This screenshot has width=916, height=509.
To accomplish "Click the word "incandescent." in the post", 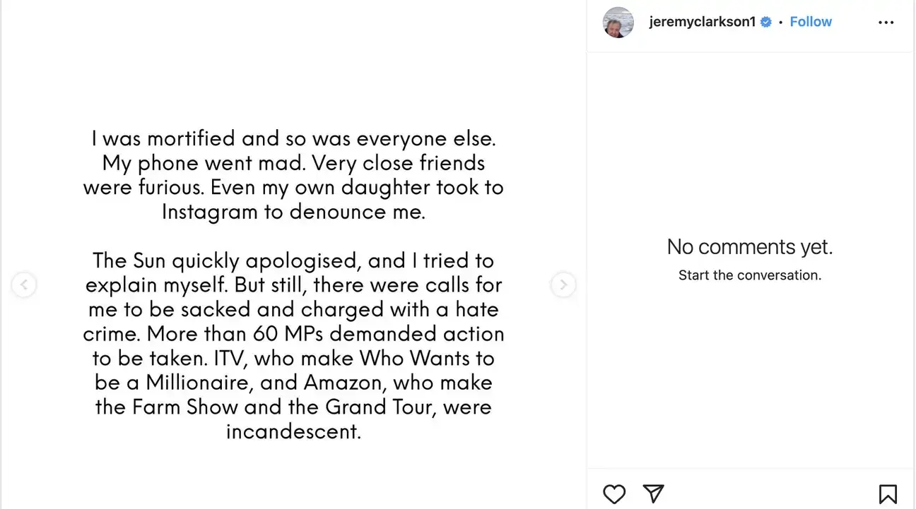I will click(x=293, y=431).
